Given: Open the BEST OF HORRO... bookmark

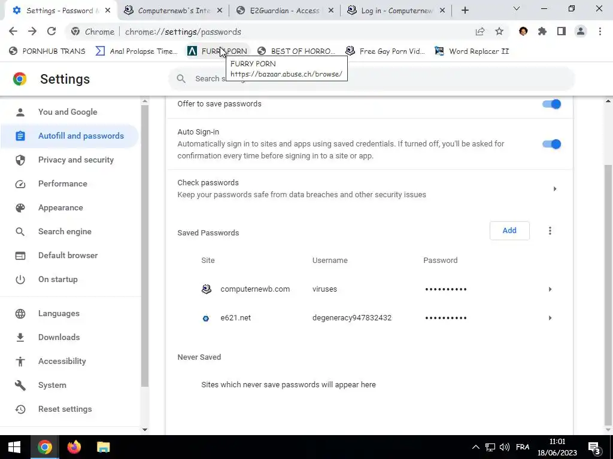Looking at the screenshot, I should (297, 51).
